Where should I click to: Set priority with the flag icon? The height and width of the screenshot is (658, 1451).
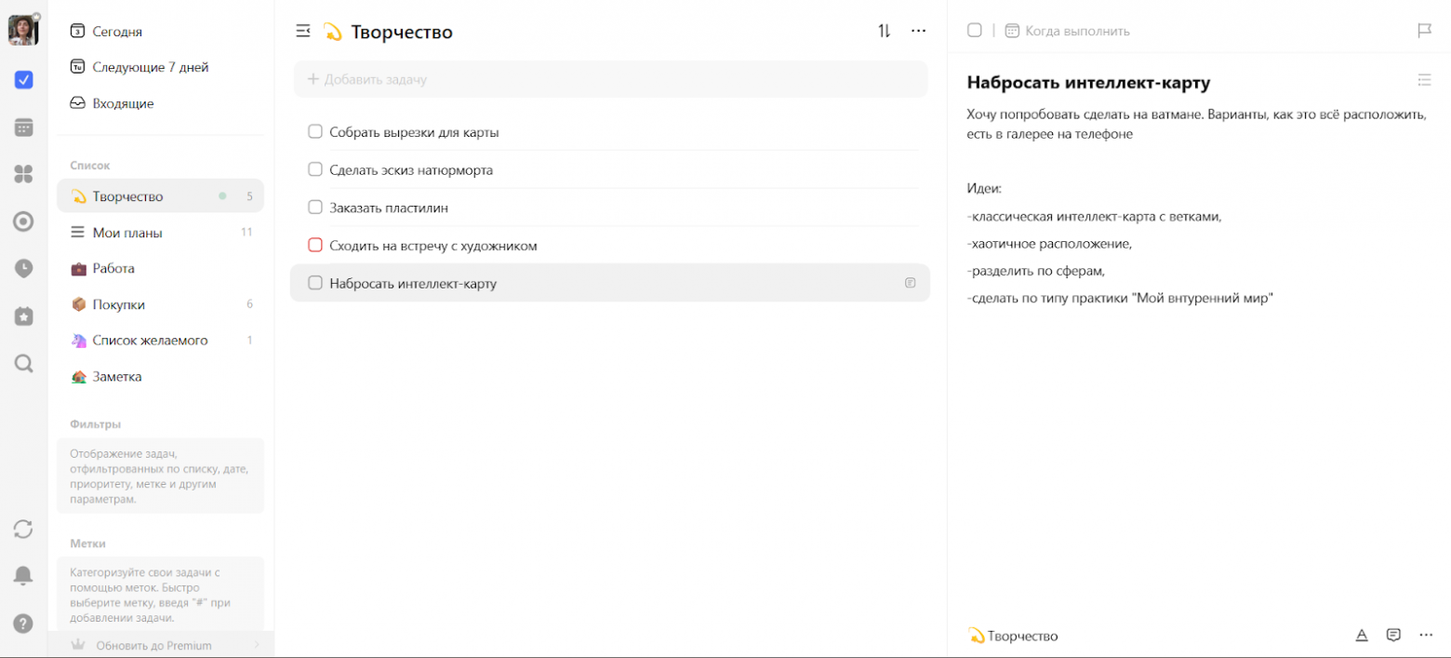click(1424, 31)
